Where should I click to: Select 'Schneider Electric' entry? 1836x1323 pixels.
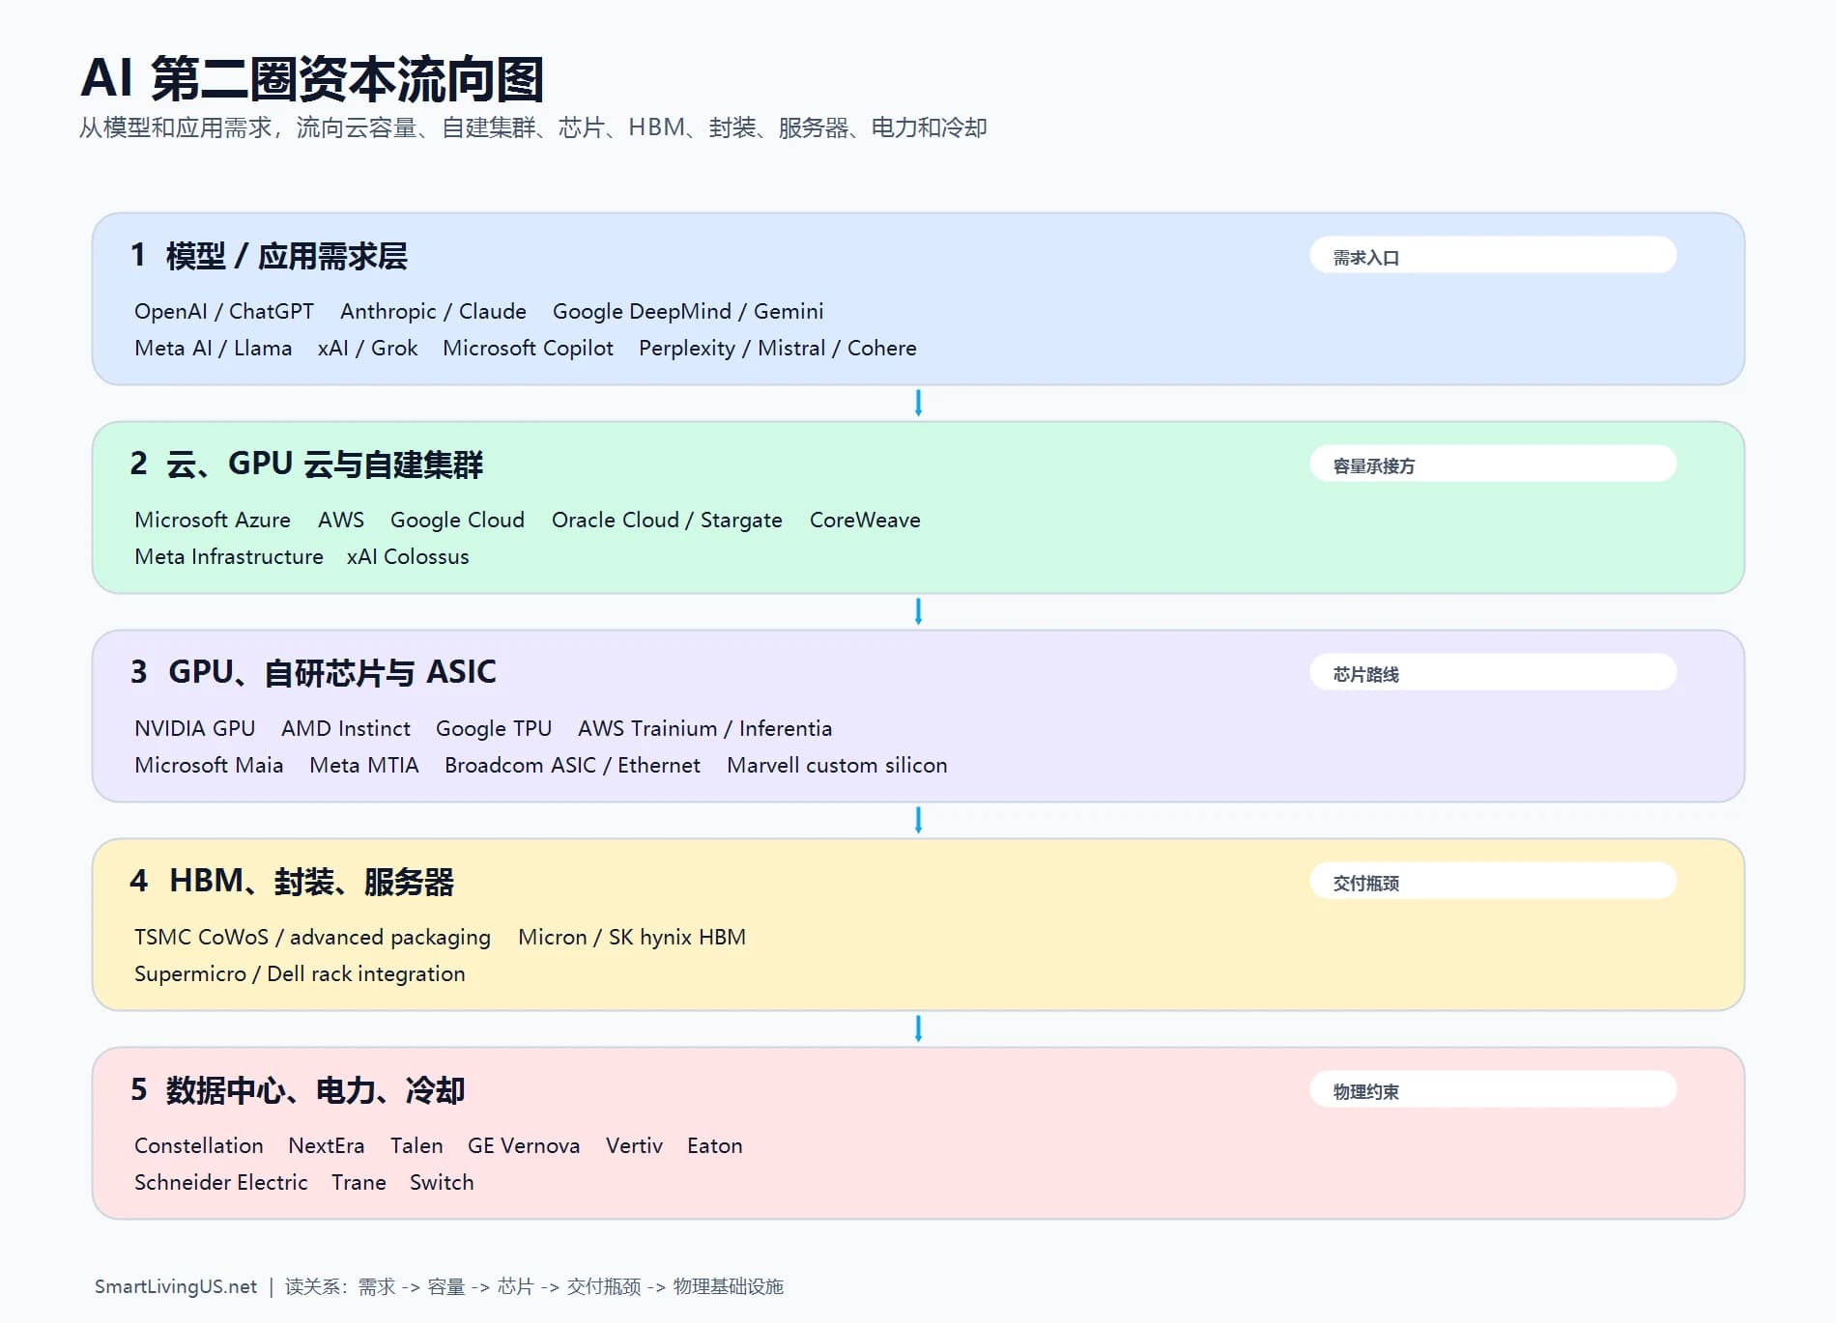pyautogui.click(x=221, y=1182)
